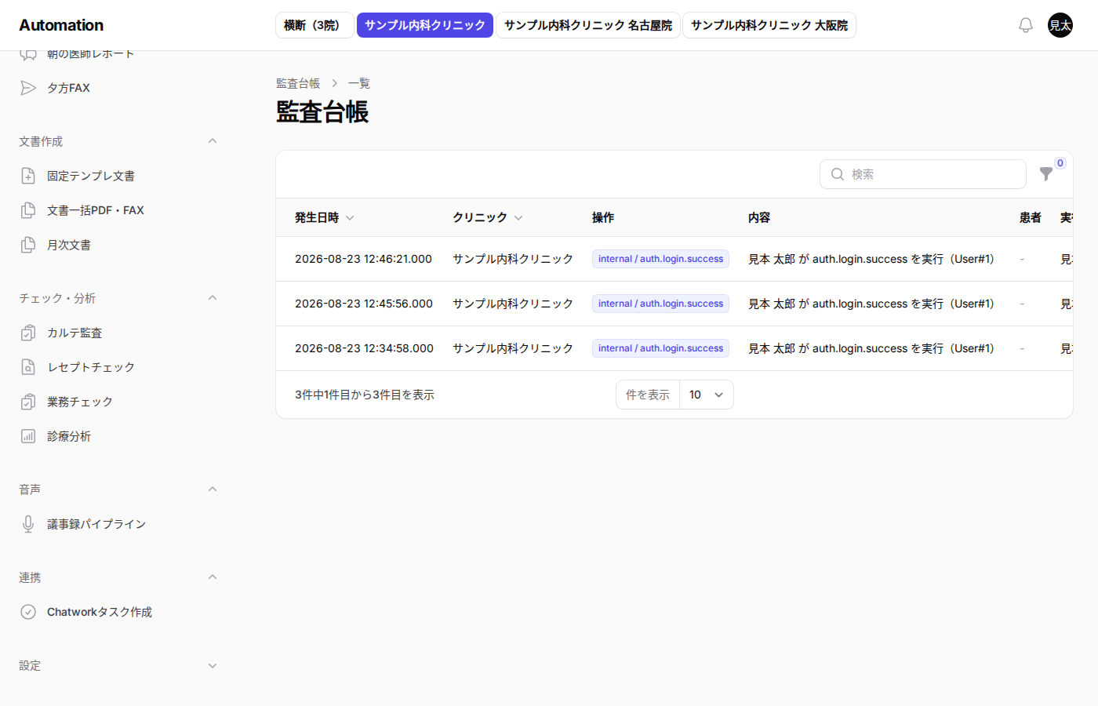The width and height of the screenshot is (1098, 706).
Task: Click the Automation logo link
Action: point(61,25)
